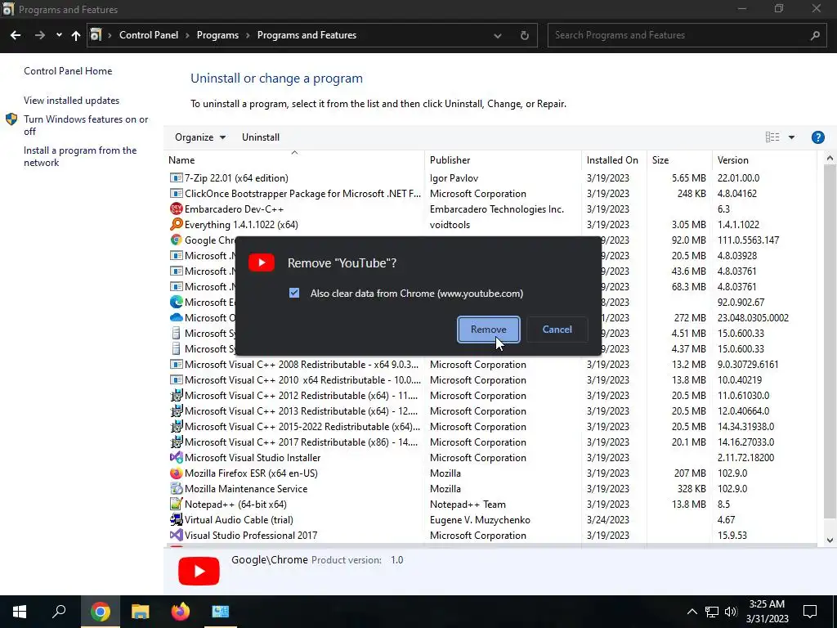837x628 pixels.
Task: Open Control Panel Home link
Action: pyautogui.click(x=68, y=71)
